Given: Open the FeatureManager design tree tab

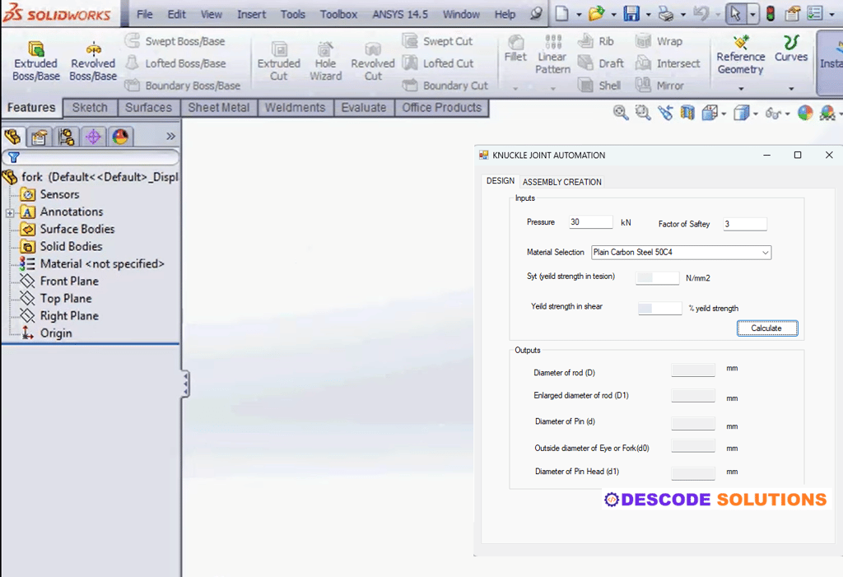Looking at the screenshot, I should pos(13,137).
